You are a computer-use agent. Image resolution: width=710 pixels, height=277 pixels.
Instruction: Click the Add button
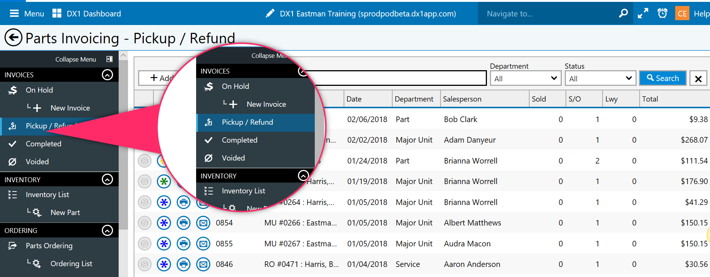coord(162,78)
